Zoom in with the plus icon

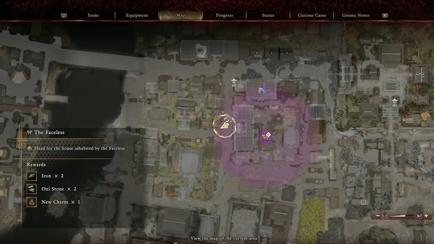(x=426, y=216)
